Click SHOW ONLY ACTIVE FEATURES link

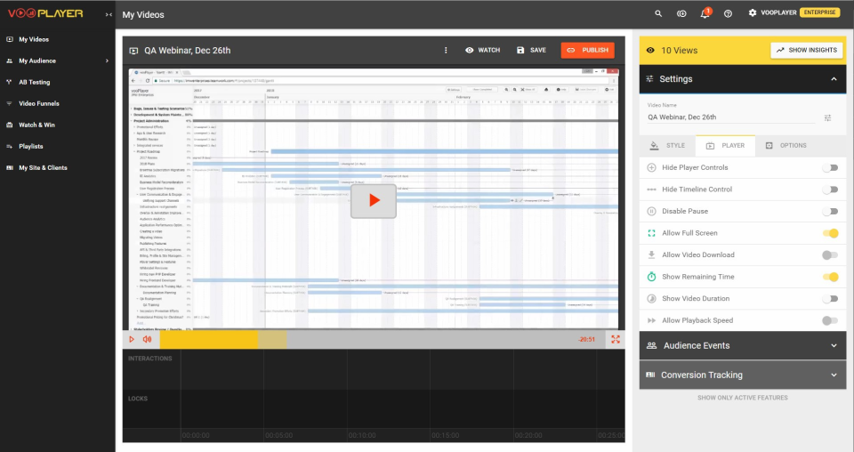tap(742, 398)
